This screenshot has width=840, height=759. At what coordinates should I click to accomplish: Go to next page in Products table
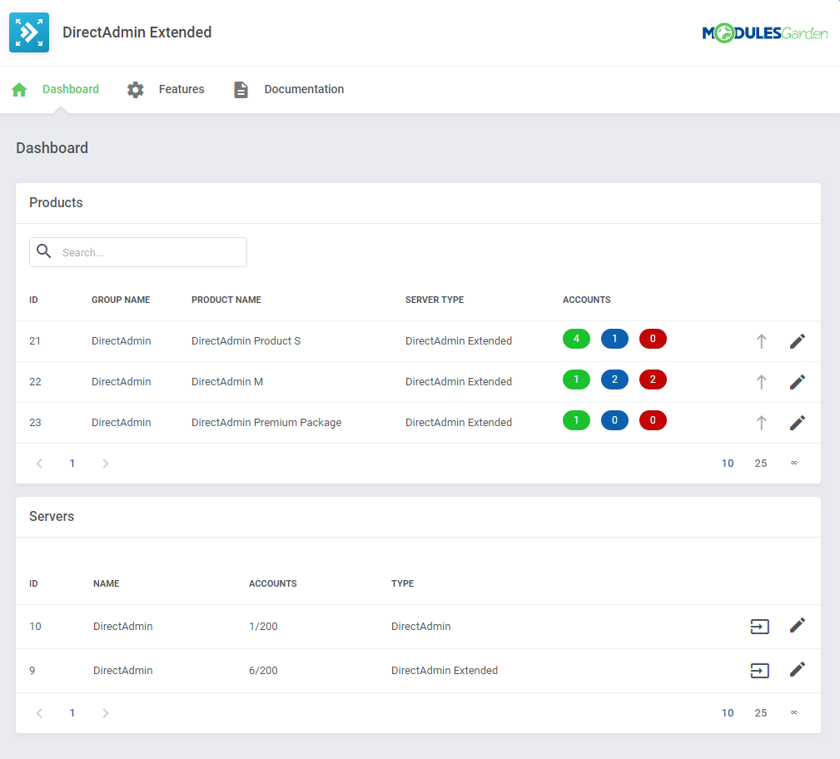(x=106, y=464)
